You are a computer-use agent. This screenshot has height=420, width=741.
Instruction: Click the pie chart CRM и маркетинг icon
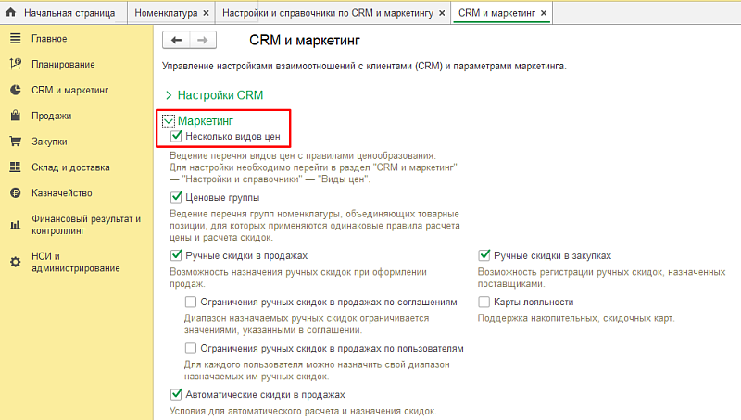[15, 90]
